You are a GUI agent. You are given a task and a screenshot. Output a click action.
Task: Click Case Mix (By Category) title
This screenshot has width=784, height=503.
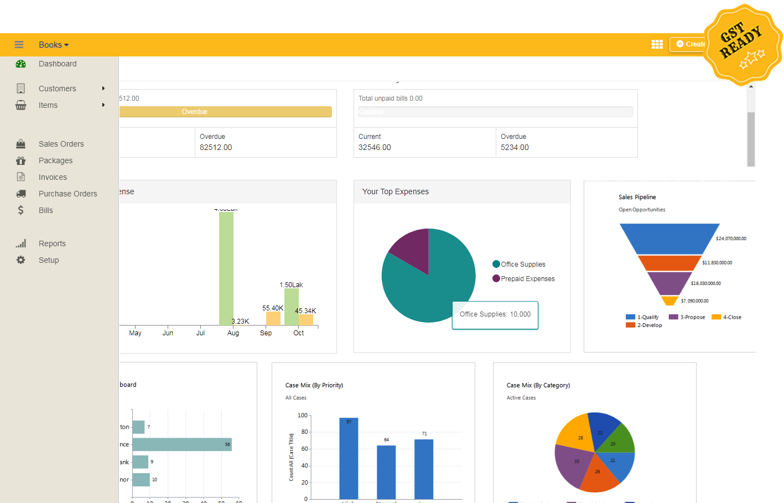point(538,385)
